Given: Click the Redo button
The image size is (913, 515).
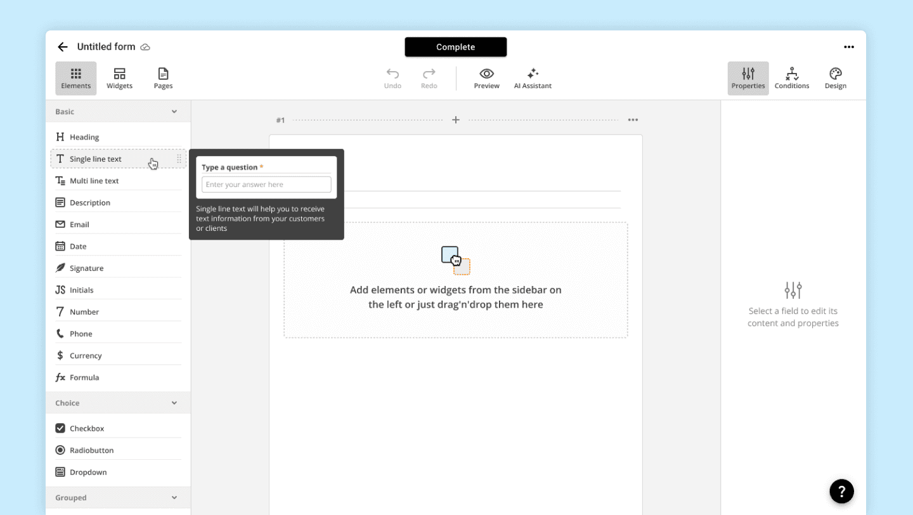Looking at the screenshot, I should (429, 79).
